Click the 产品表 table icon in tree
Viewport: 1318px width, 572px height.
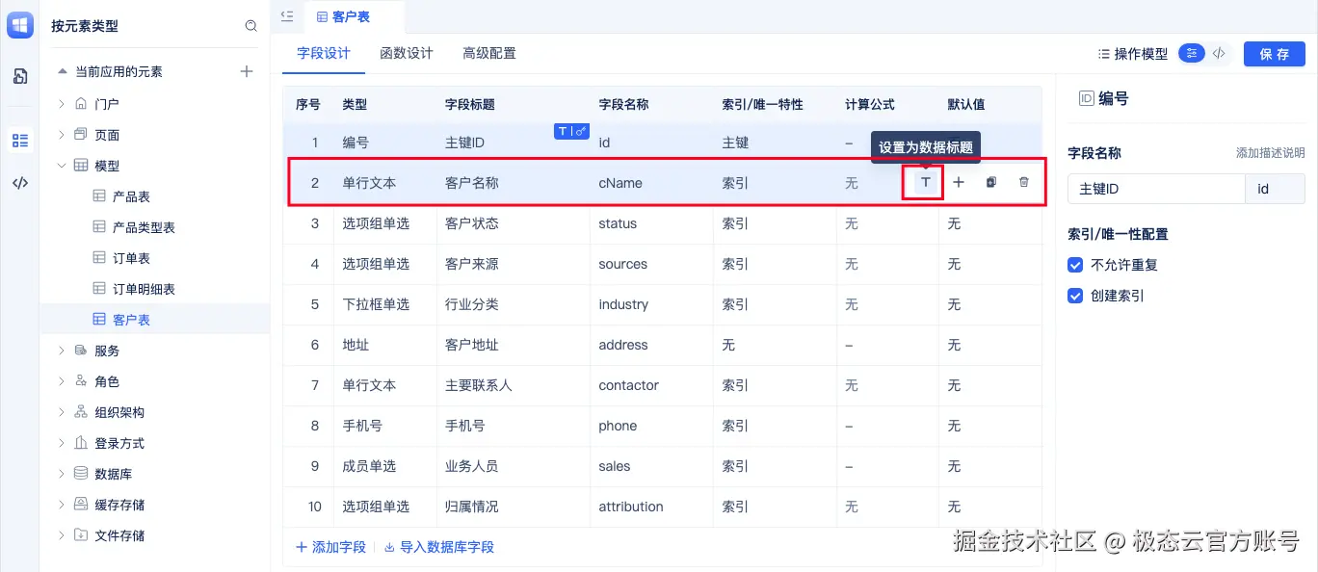coord(99,196)
